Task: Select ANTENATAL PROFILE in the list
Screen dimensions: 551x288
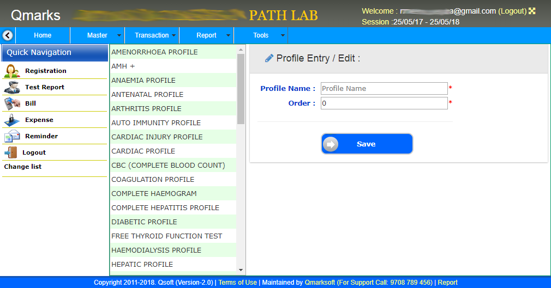Action: (173, 94)
